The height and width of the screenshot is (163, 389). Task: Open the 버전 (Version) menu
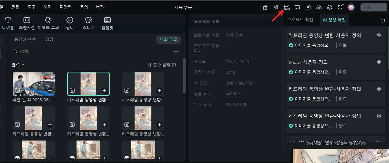click(x=100, y=7)
